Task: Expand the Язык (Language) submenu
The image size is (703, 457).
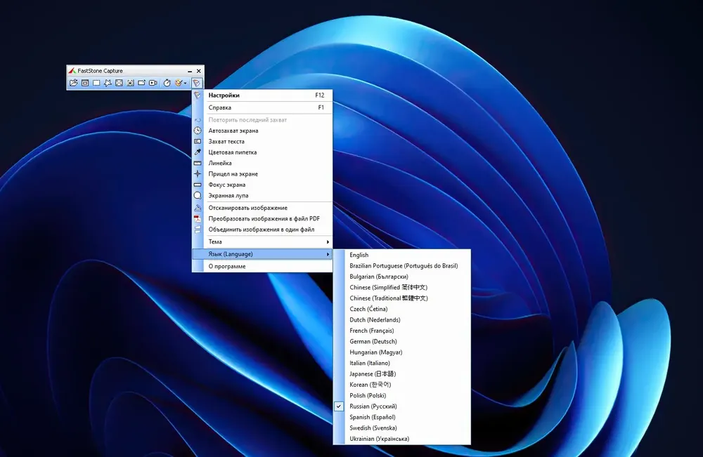Action: tap(262, 254)
